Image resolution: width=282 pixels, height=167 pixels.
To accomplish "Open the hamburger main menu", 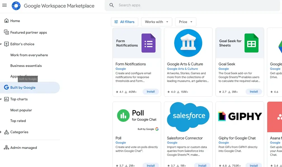I will [4, 5].
